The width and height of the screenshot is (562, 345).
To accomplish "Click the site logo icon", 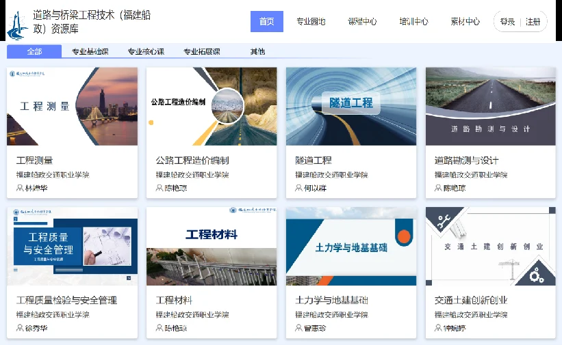I will point(18,25).
